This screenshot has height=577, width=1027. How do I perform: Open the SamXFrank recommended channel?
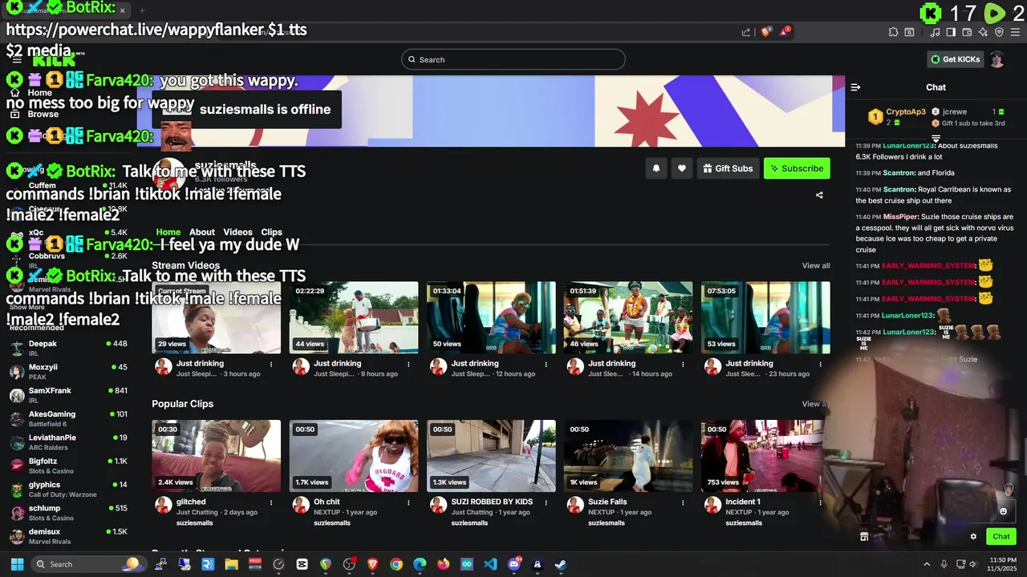(x=68, y=395)
